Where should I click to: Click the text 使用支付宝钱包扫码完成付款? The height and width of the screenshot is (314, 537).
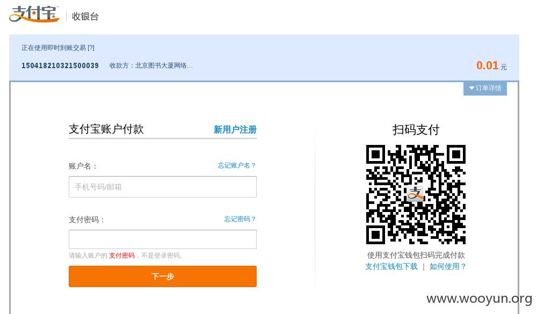click(416, 255)
